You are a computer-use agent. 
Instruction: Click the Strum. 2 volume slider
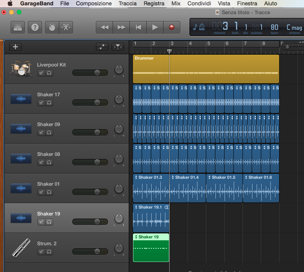point(90,252)
